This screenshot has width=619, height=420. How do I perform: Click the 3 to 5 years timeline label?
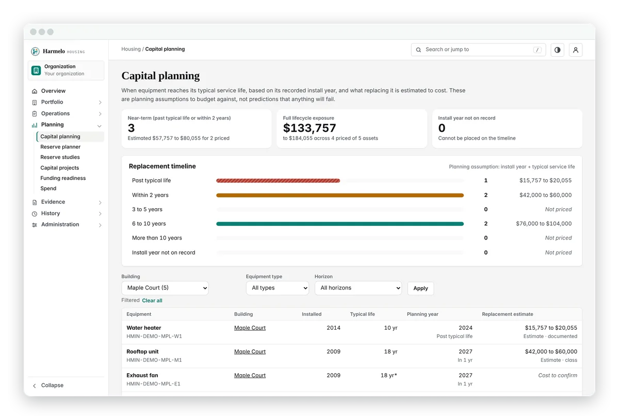coord(147,210)
